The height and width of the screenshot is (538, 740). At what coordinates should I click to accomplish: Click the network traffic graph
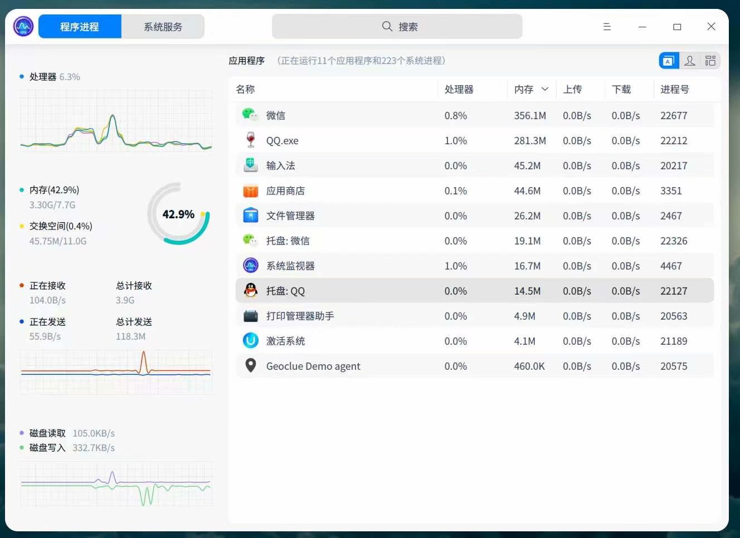[x=116, y=372]
